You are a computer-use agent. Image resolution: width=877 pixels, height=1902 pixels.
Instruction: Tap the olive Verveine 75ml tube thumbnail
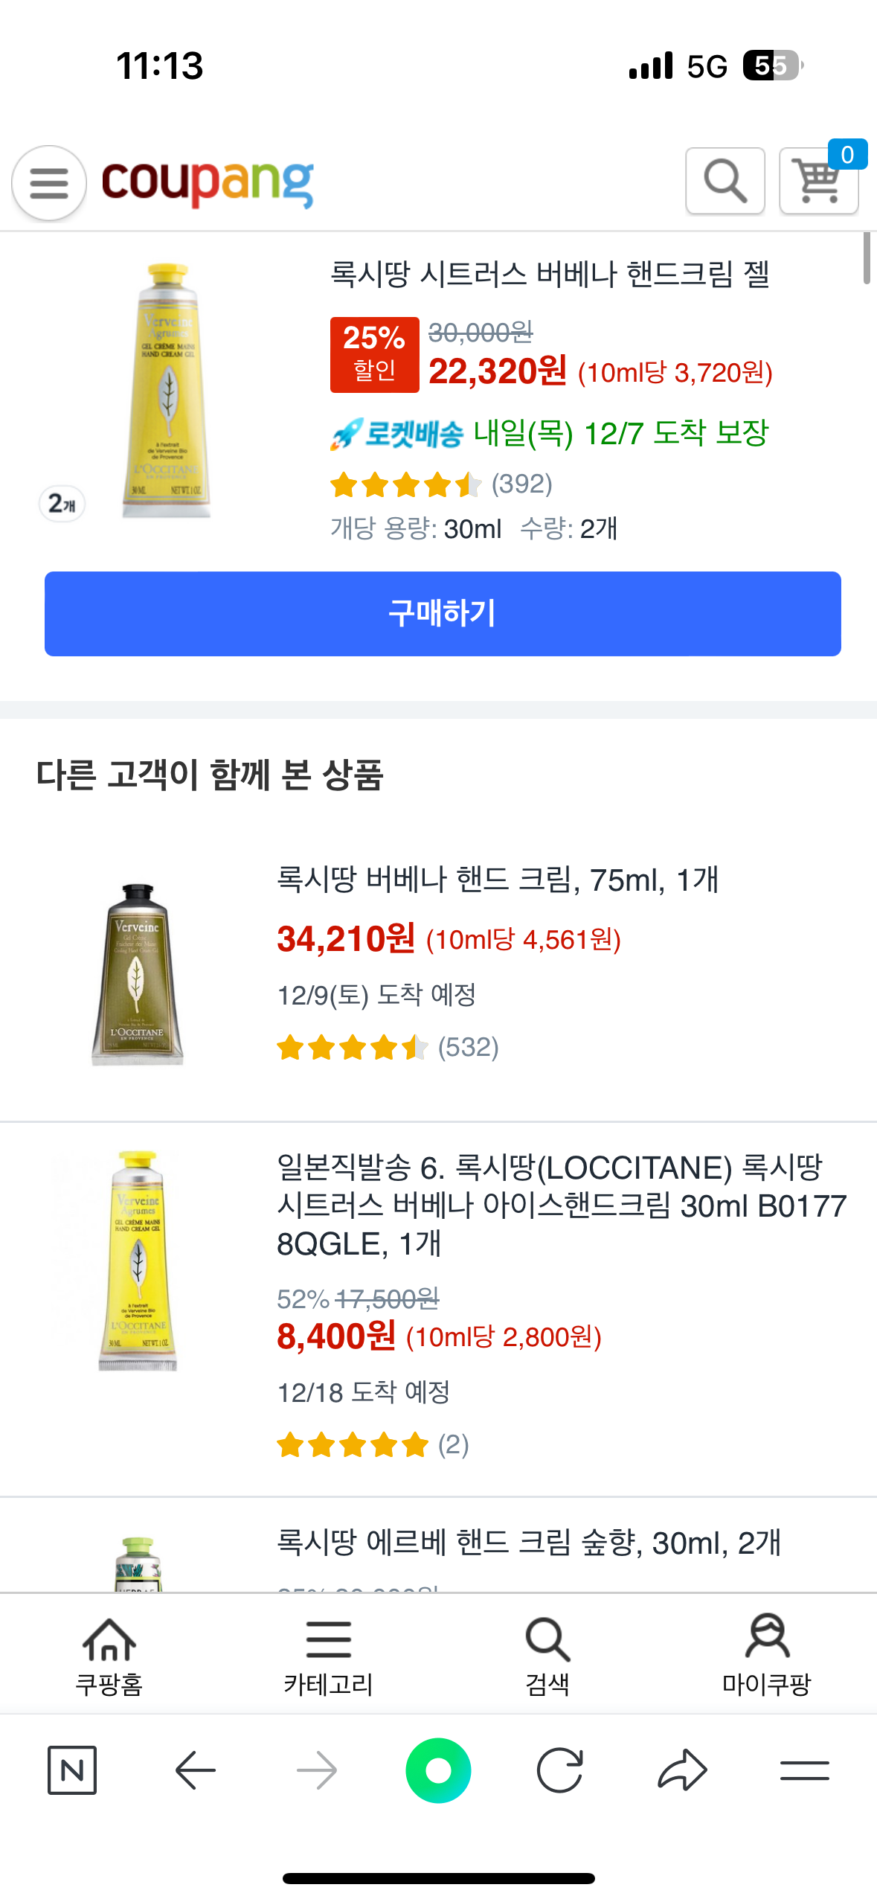[138, 974]
